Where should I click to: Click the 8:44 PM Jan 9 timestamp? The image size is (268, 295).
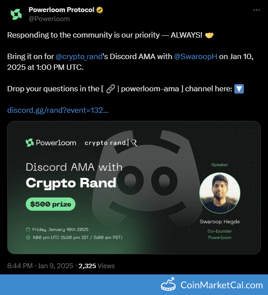point(40,266)
